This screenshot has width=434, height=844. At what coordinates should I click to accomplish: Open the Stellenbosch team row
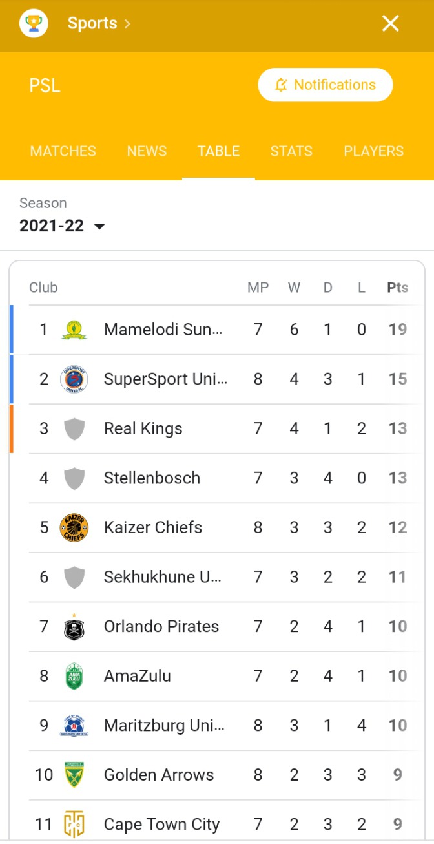(218, 478)
